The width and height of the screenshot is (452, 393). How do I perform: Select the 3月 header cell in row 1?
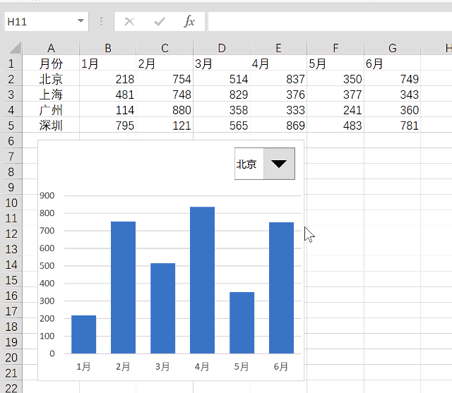(x=222, y=64)
